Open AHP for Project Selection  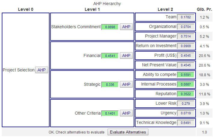click(41, 70)
